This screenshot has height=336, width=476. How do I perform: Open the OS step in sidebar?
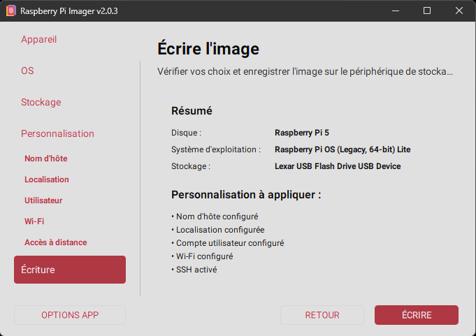tap(27, 71)
